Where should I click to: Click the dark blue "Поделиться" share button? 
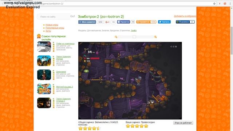coord(183,22)
